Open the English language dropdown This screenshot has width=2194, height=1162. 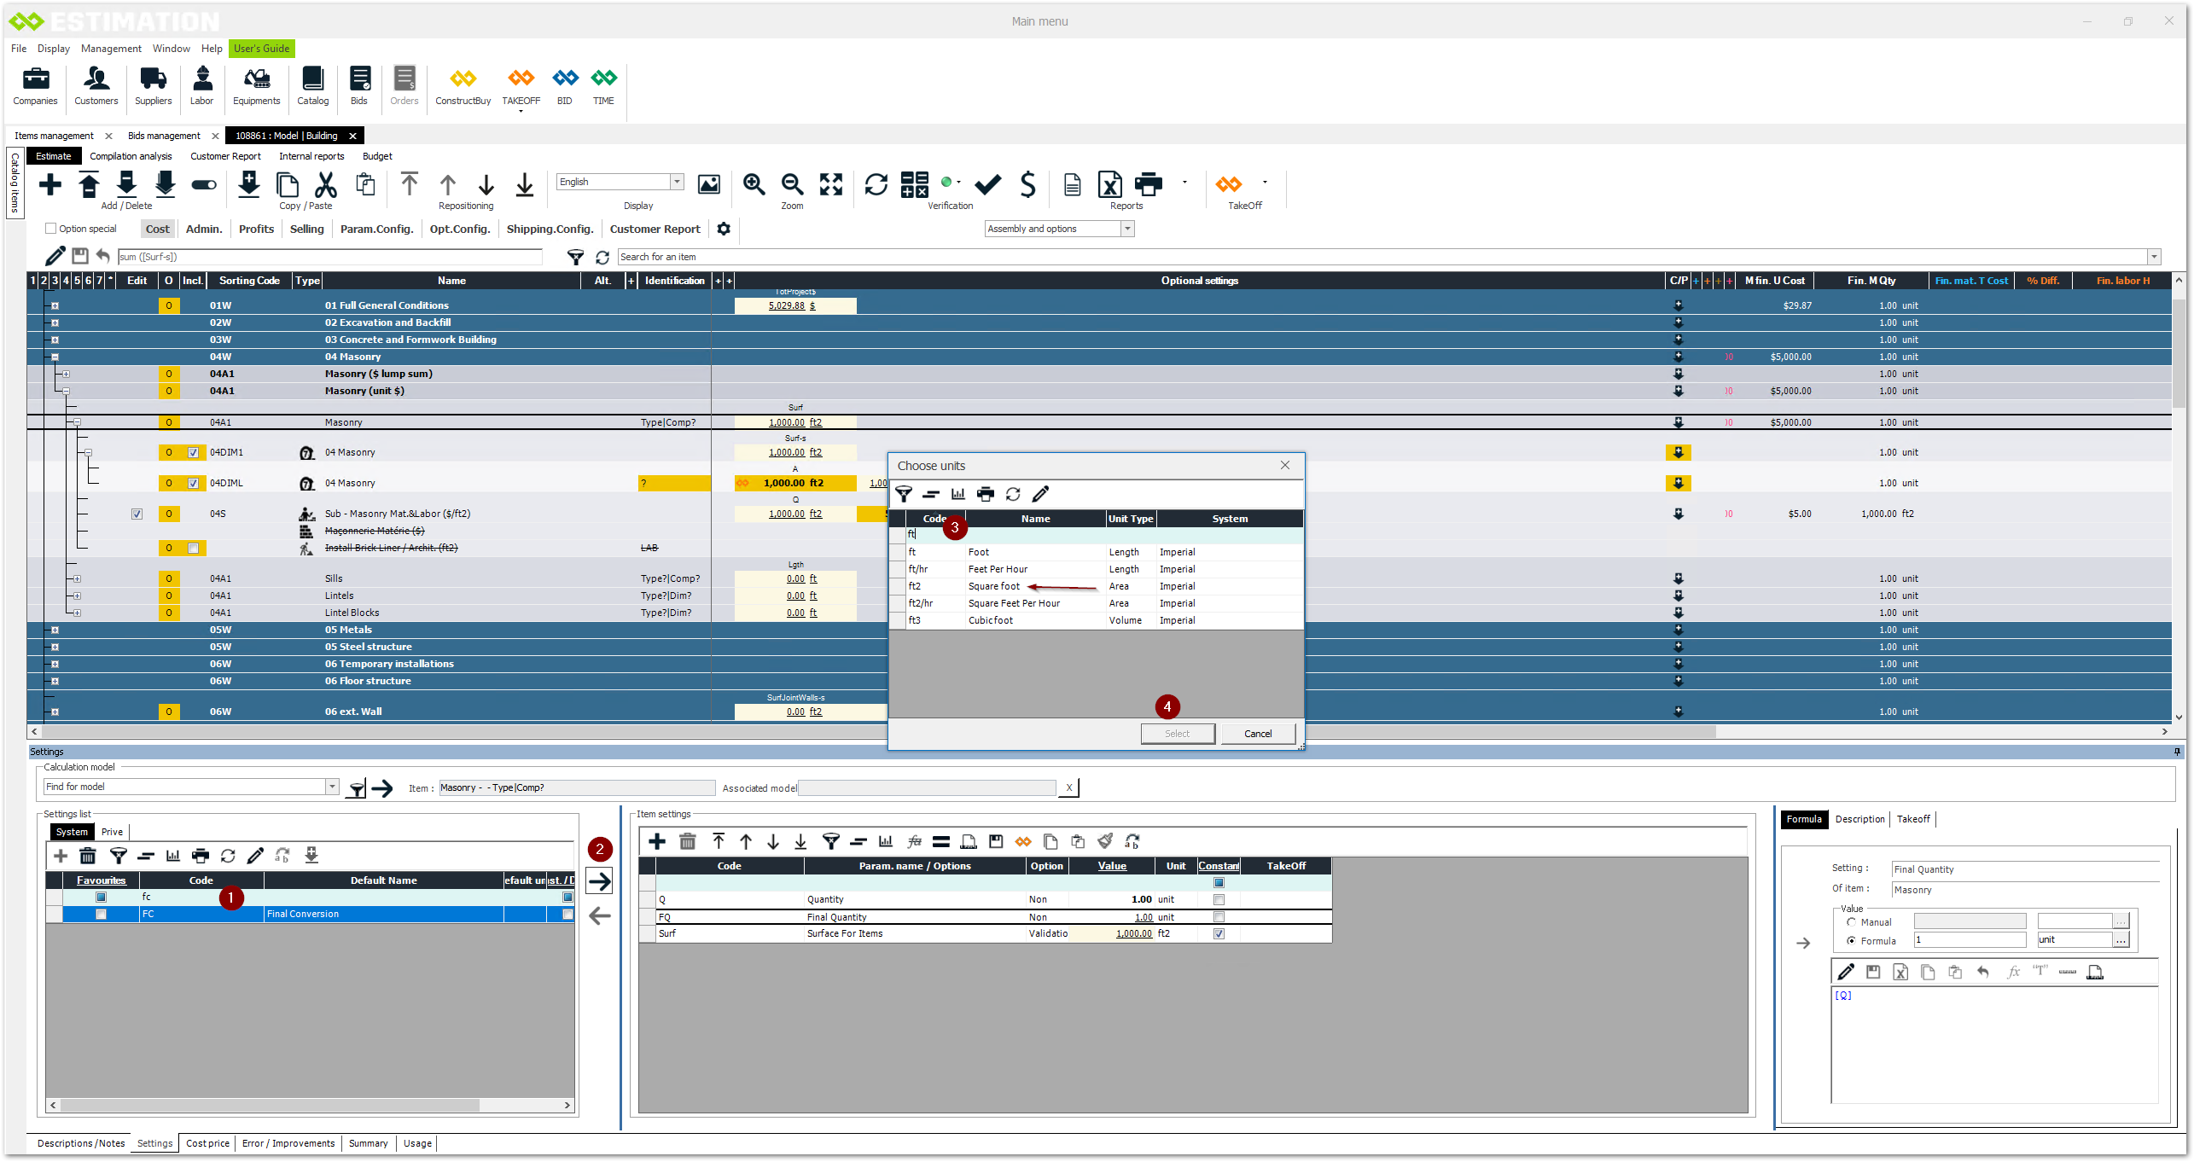677,182
